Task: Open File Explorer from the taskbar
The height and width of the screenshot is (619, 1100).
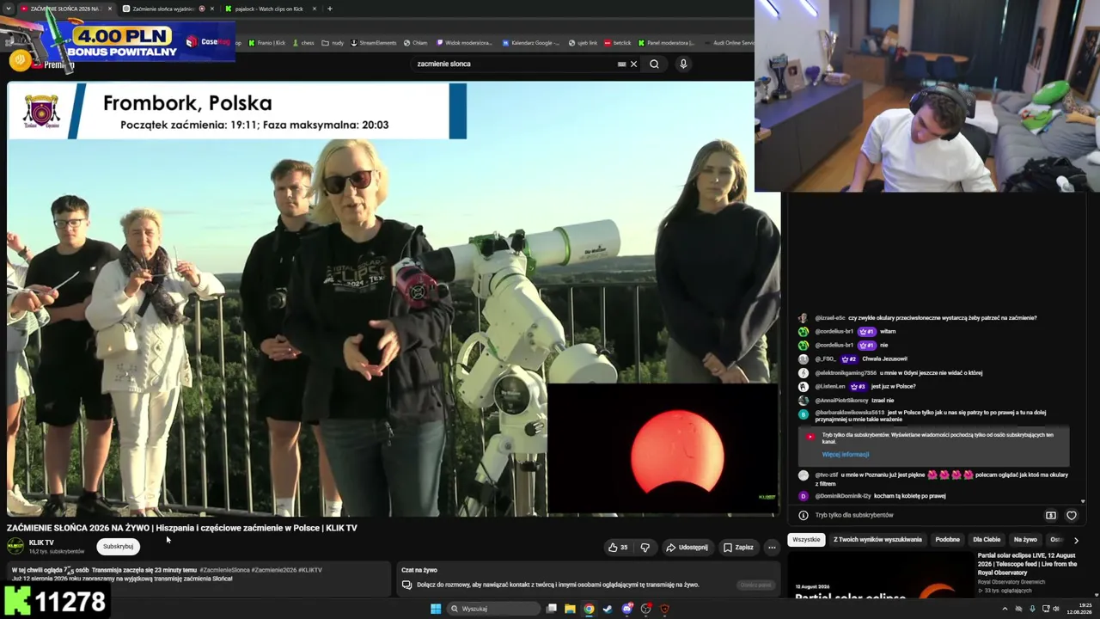Action: [x=570, y=609]
